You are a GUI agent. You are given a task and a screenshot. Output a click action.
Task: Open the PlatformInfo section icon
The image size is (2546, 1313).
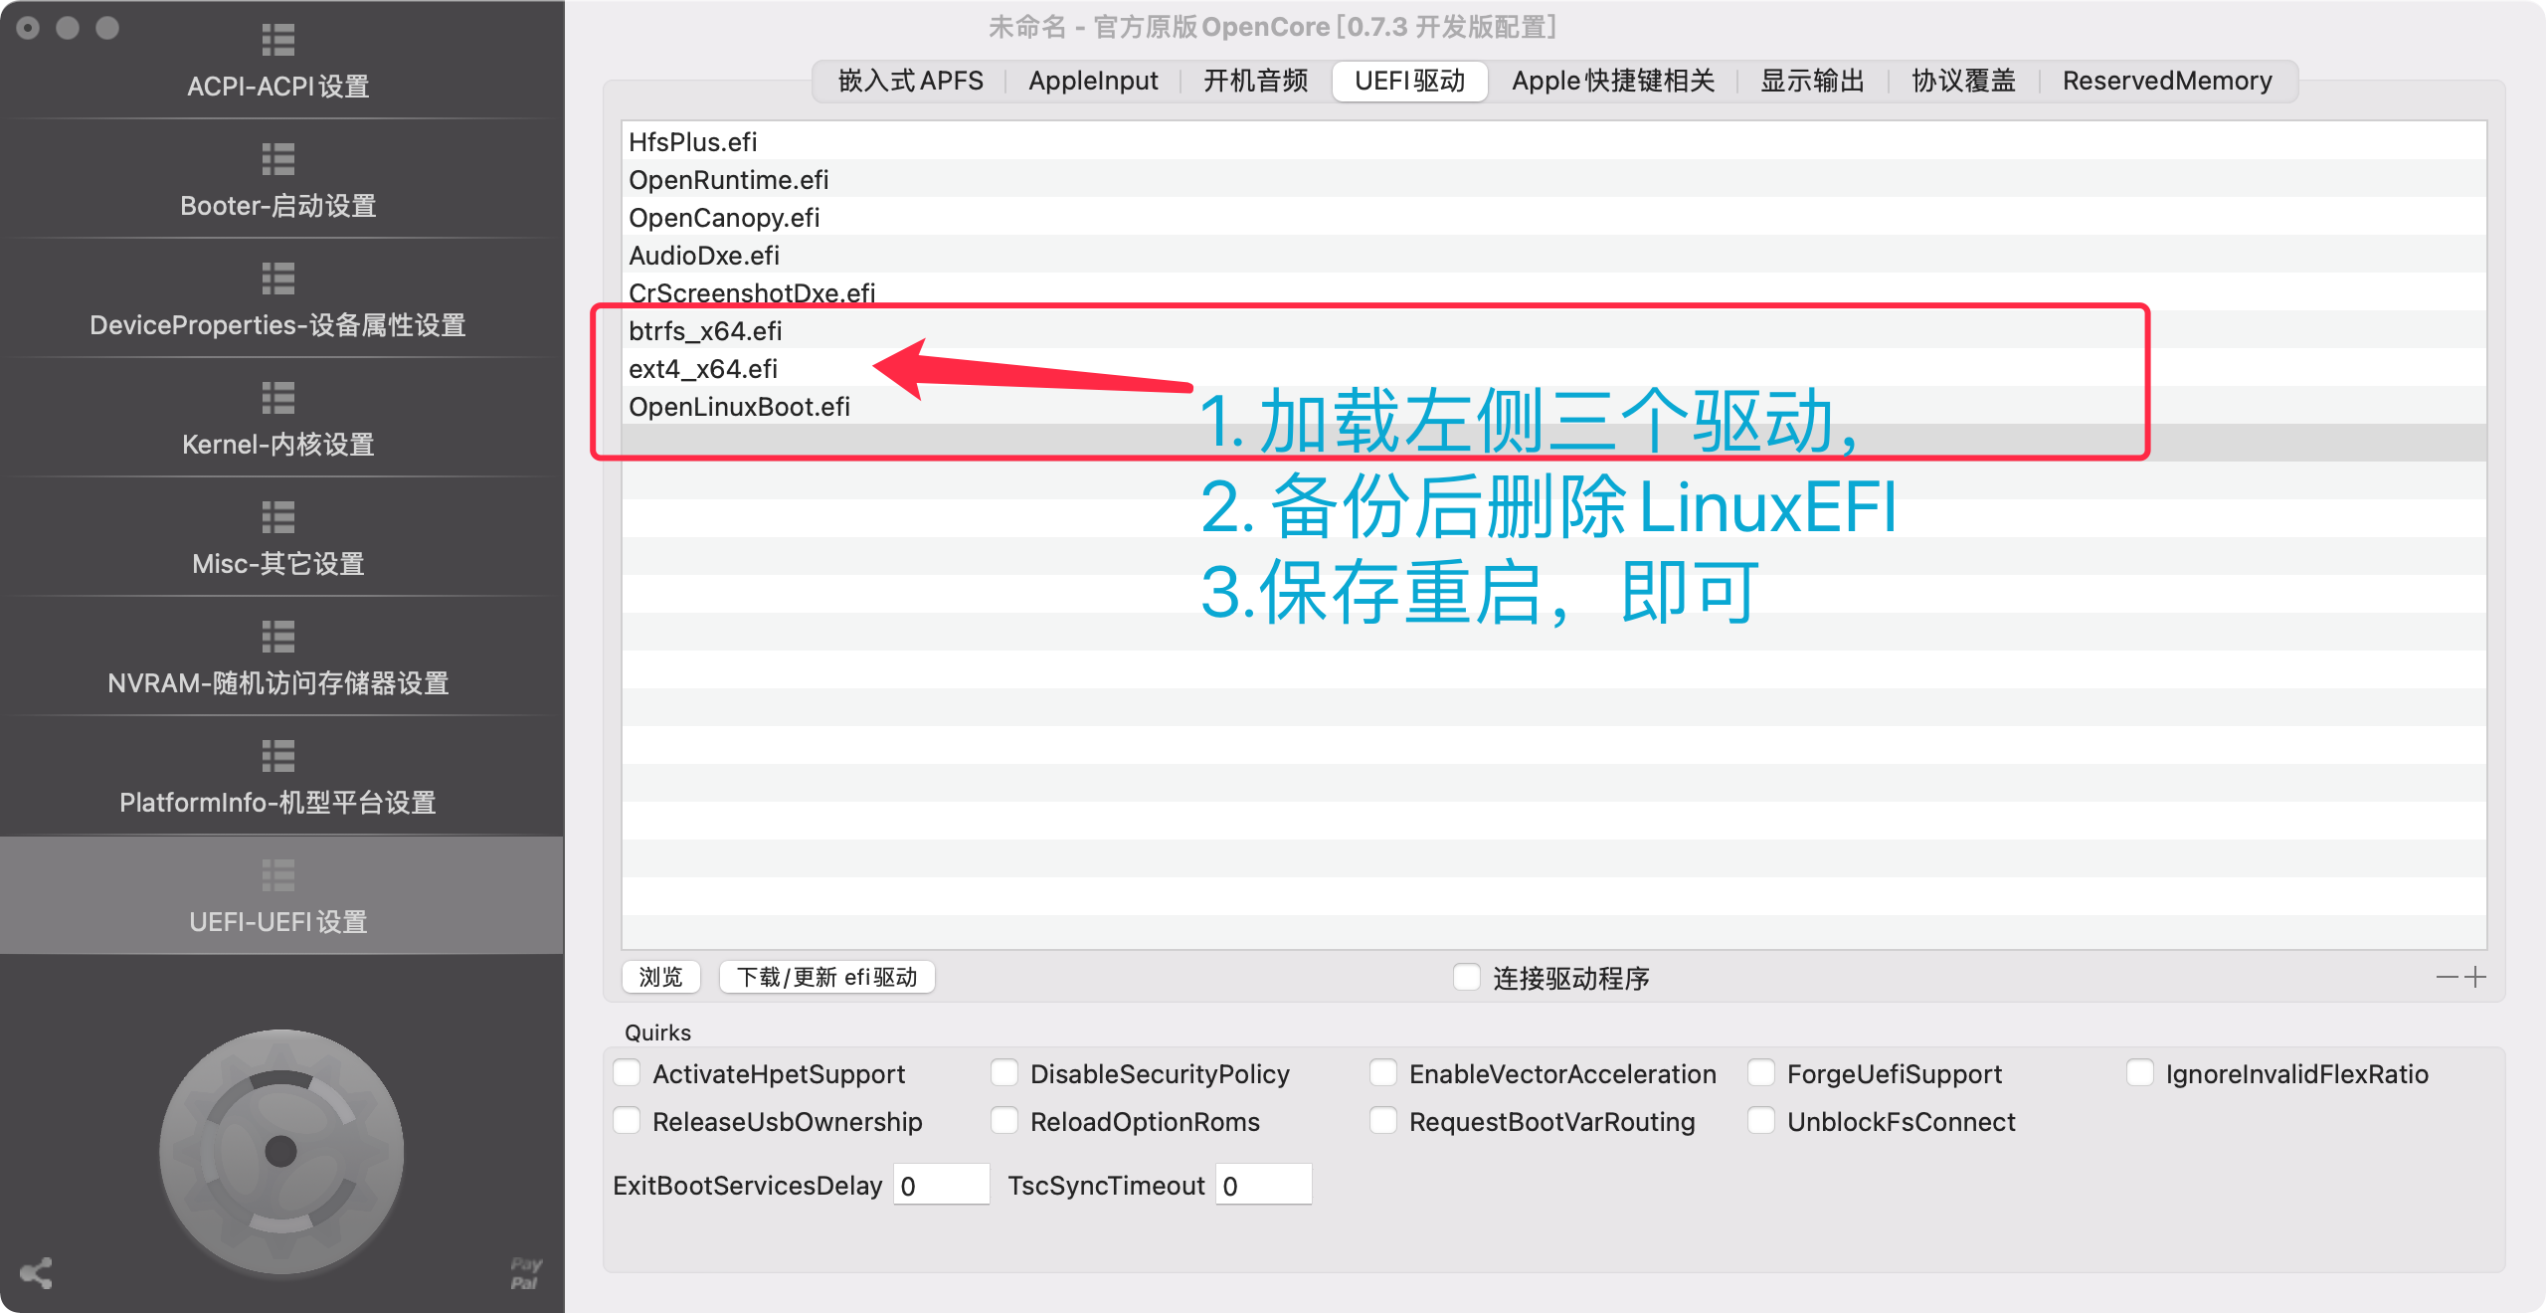277,756
